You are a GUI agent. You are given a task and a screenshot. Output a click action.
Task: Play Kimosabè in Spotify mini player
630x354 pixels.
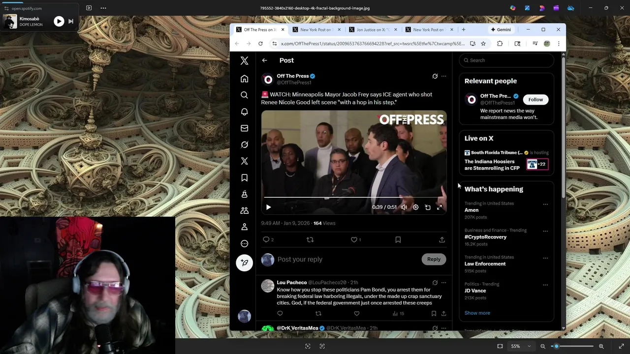click(x=59, y=21)
